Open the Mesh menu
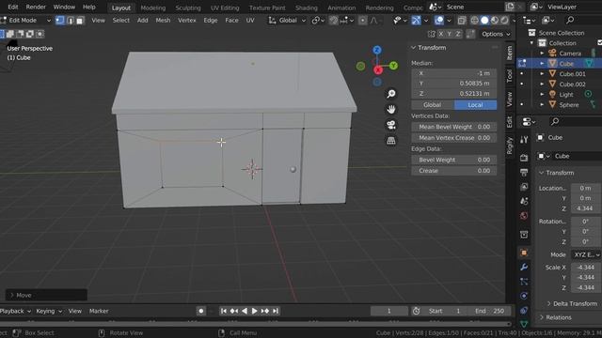The width and height of the screenshot is (602, 338). (x=163, y=21)
